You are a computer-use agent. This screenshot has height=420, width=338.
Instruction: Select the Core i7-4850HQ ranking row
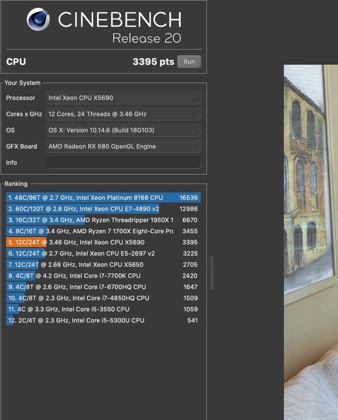103,298
